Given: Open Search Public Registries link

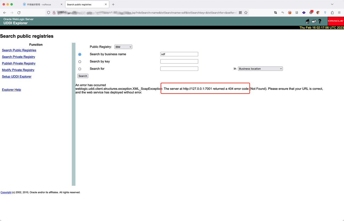Looking at the screenshot, I should [19, 50].
